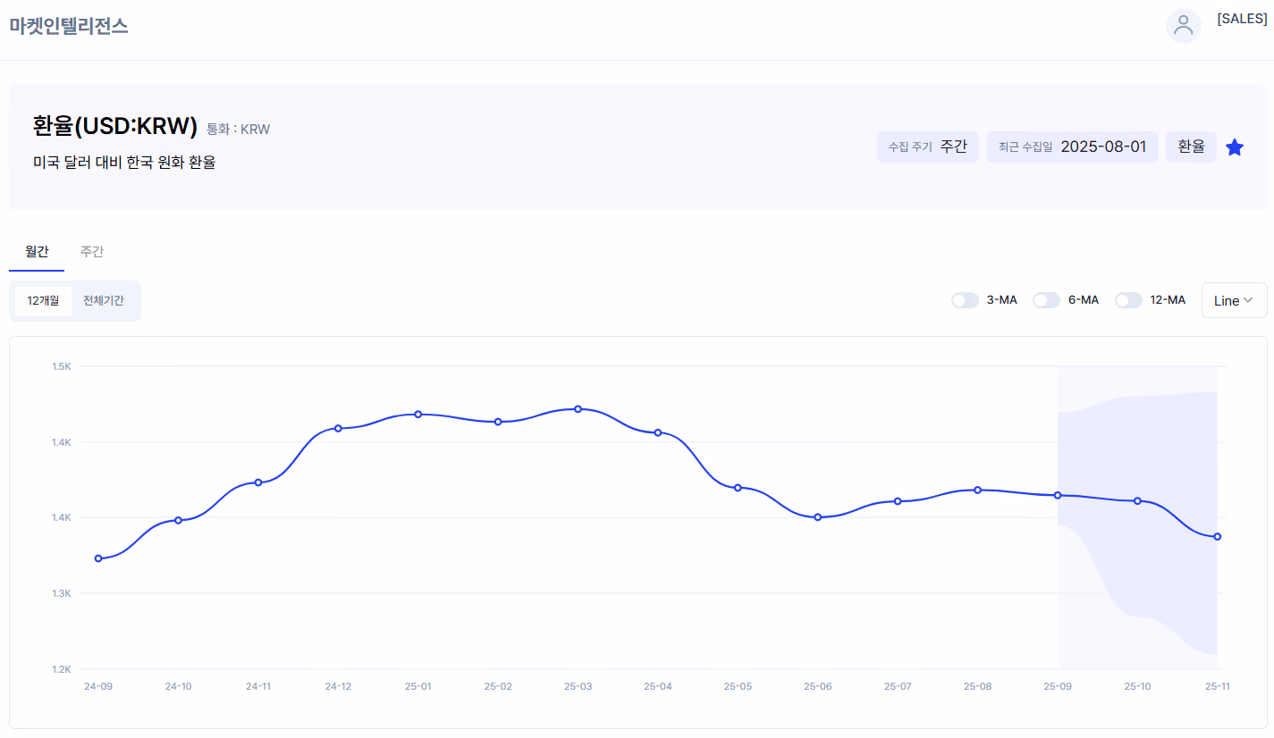
Task: Open the user profile avatar icon
Action: pyautogui.click(x=1183, y=26)
